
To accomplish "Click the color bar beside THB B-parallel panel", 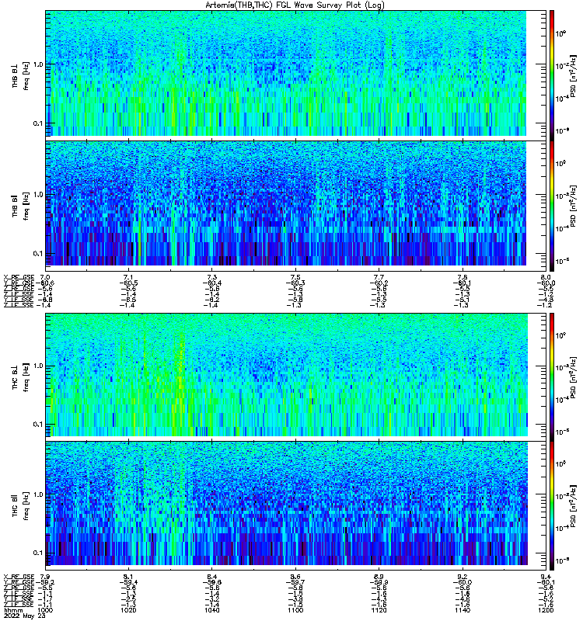I will pos(552,206).
